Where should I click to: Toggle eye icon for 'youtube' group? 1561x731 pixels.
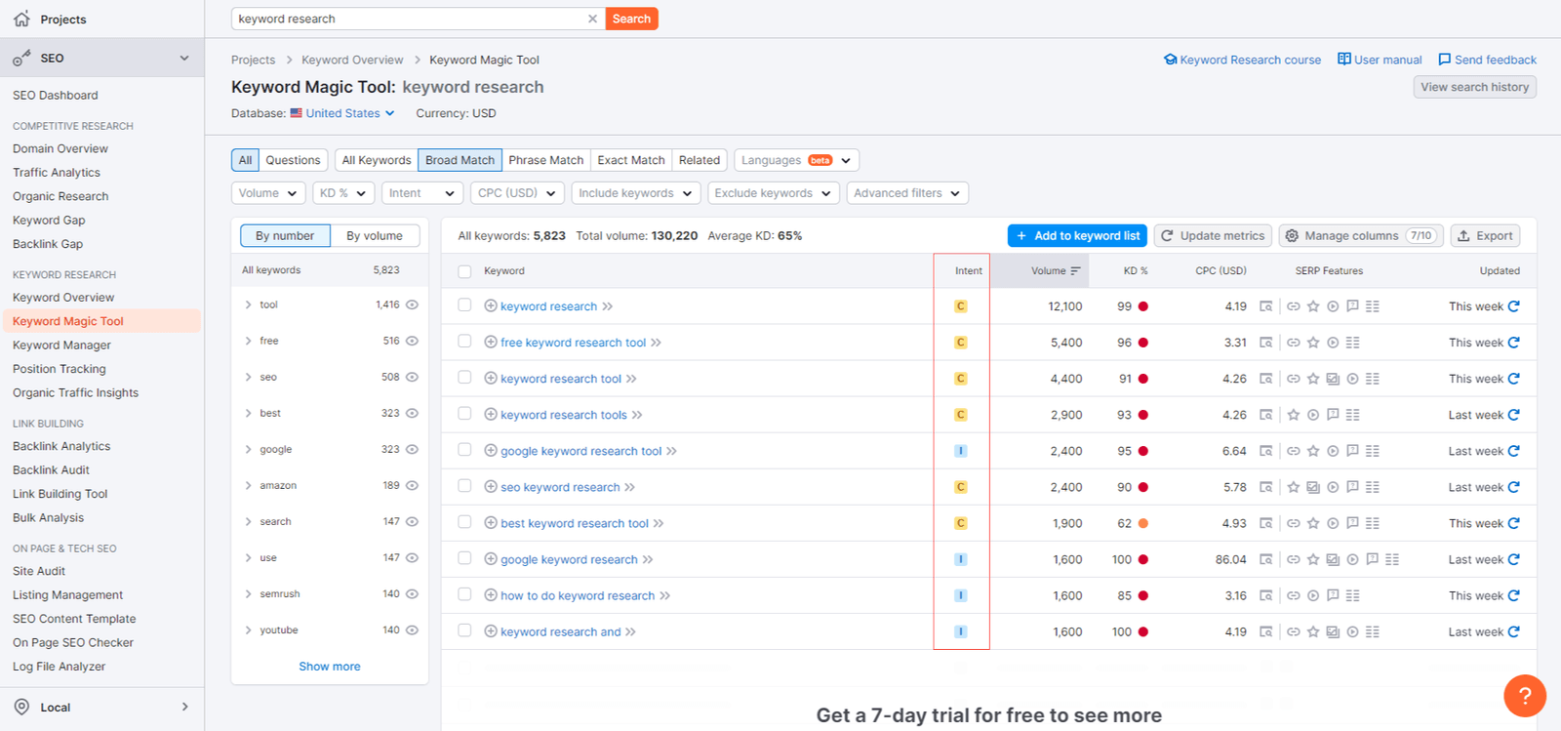[412, 629]
